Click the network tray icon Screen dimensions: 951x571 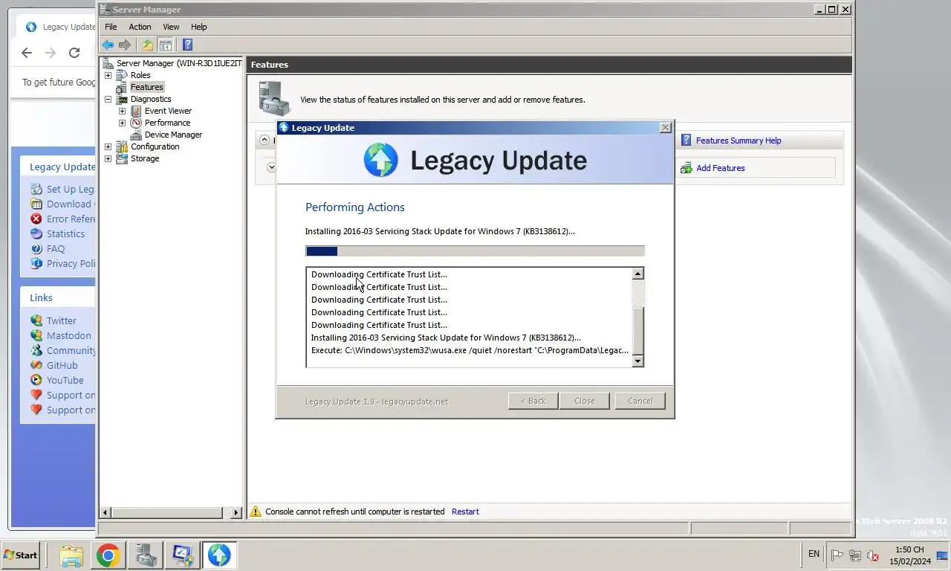click(855, 555)
